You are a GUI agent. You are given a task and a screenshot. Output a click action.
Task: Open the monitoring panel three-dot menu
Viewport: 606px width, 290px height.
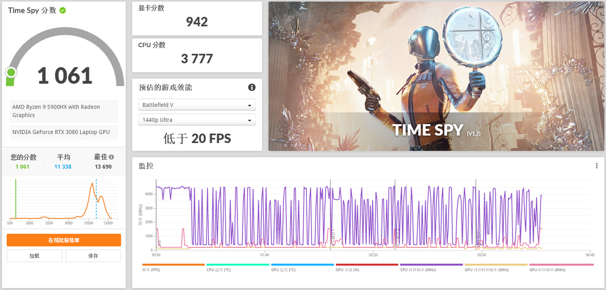coord(597,165)
